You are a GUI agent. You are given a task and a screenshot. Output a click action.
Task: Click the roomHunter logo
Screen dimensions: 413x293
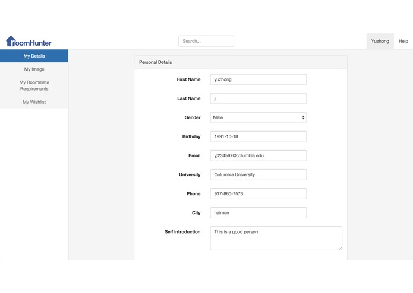coord(29,42)
